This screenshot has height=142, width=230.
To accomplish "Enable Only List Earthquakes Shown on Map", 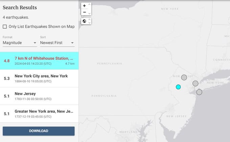I will [x=5, y=27].
